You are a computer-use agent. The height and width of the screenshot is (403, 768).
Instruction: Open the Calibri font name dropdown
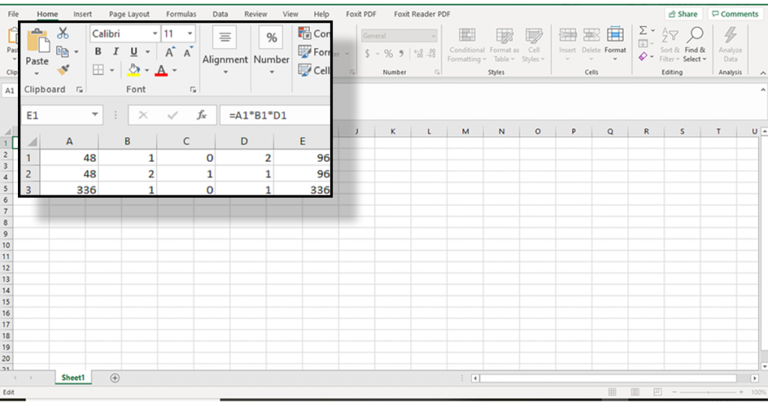click(x=154, y=34)
